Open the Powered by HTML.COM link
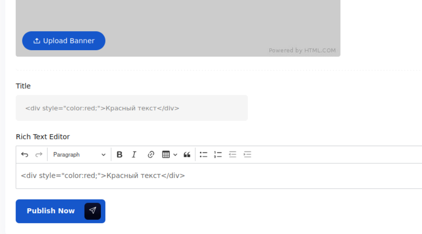The image size is (422, 234). pyautogui.click(x=302, y=51)
